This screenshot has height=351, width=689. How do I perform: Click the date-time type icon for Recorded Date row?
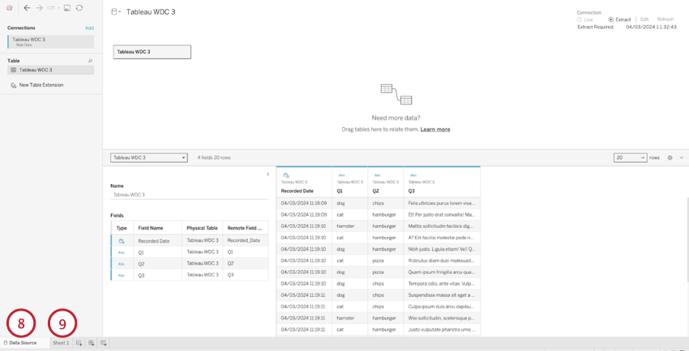point(122,241)
